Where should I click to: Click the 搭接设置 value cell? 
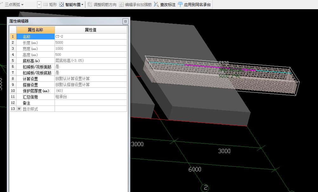(x=91, y=85)
